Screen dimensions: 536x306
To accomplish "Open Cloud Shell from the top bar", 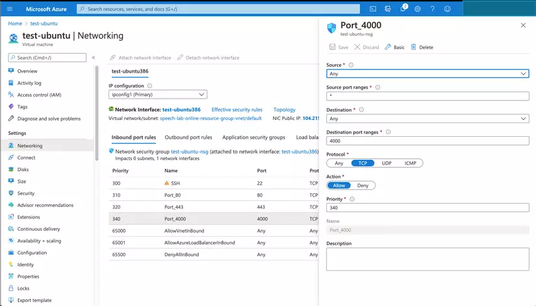I will point(373,9).
